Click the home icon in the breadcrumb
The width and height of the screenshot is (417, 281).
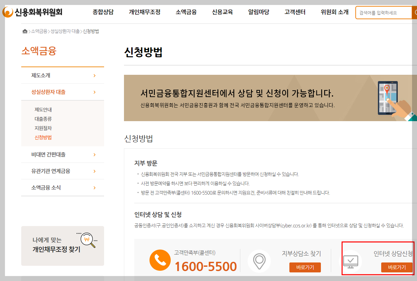(x=25, y=31)
